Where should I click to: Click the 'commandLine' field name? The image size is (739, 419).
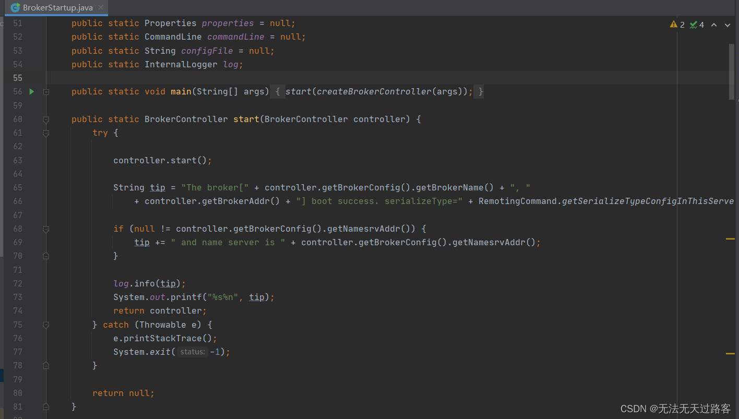236,37
